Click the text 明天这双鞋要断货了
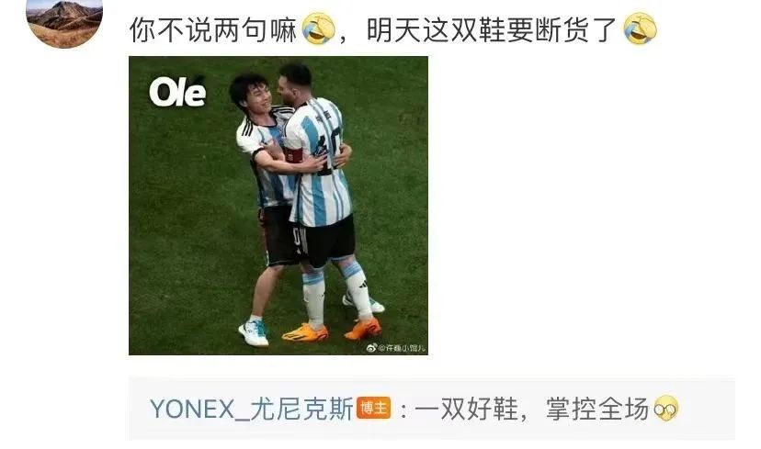 pos(491,29)
